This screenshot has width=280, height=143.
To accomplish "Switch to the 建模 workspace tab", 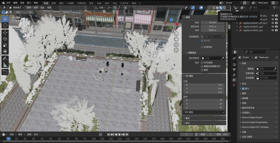I will click(54, 3).
